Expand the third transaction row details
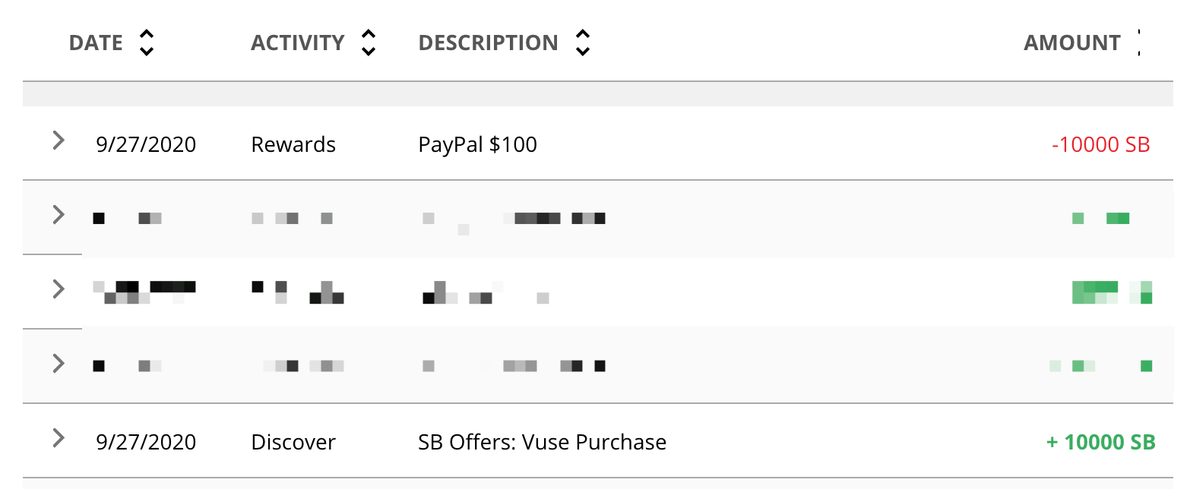The width and height of the screenshot is (1190, 489). click(59, 289)
